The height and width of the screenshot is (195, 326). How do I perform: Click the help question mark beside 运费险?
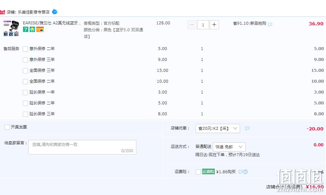(246, 172)
